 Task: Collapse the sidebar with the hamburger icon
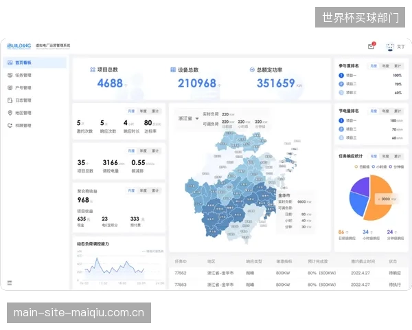click(10, 283)
